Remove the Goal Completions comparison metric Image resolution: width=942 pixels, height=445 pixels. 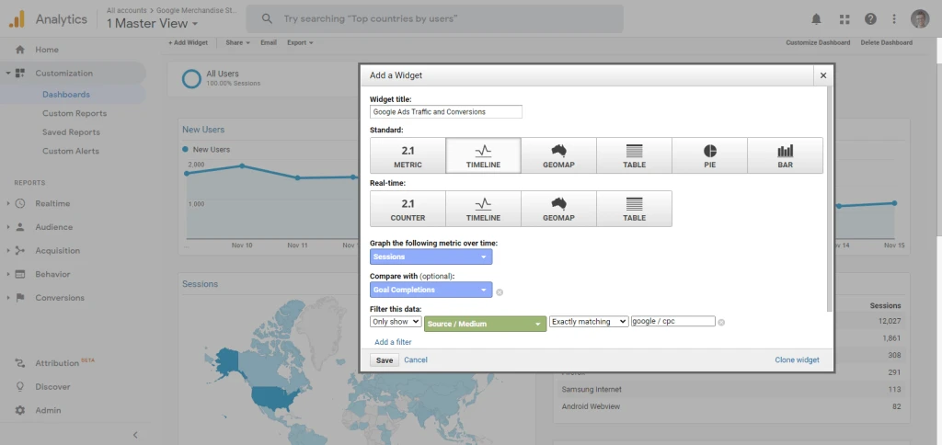500,291
